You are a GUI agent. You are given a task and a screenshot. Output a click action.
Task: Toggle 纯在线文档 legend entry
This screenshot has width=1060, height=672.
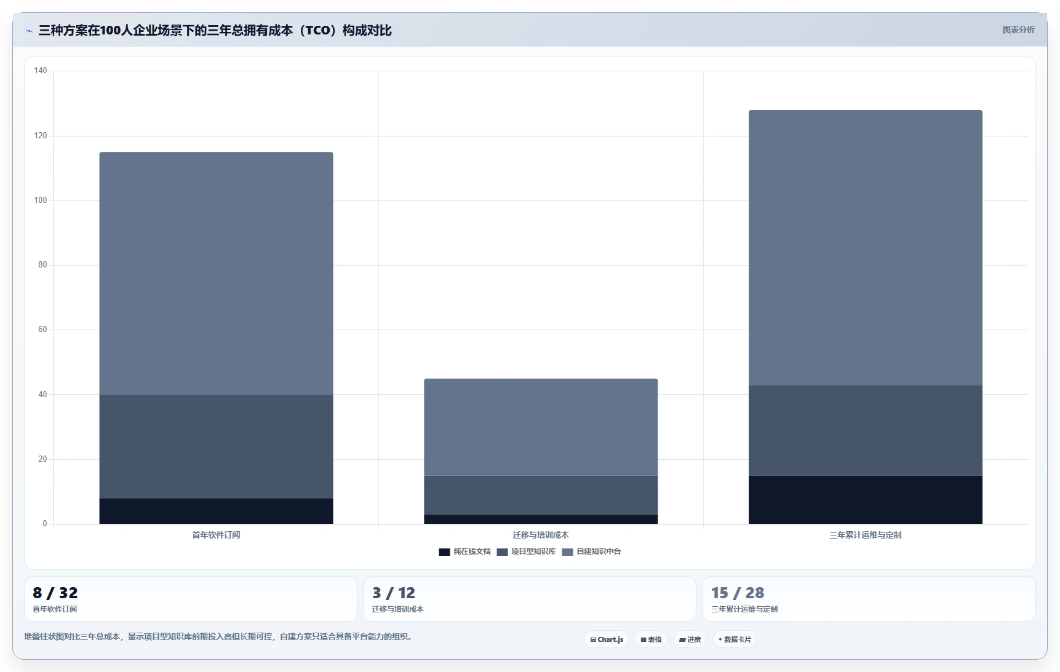464,551
